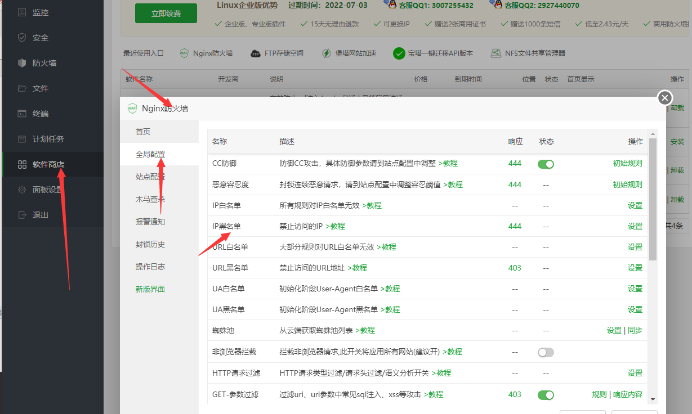Open 设置 for IP黑名单
The image size is (692, 414).
(x=635, y=226)
